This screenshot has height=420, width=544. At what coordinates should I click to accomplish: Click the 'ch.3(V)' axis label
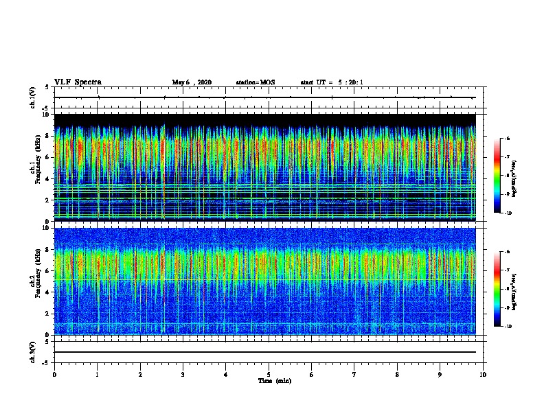(33, 352)
